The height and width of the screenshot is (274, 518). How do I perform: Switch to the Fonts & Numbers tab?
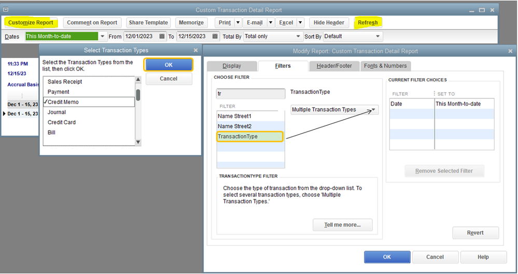pyautogui.click(x=386, y=66)
